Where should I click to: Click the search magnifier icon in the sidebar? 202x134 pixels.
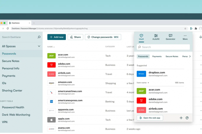[x=39, y=37]
